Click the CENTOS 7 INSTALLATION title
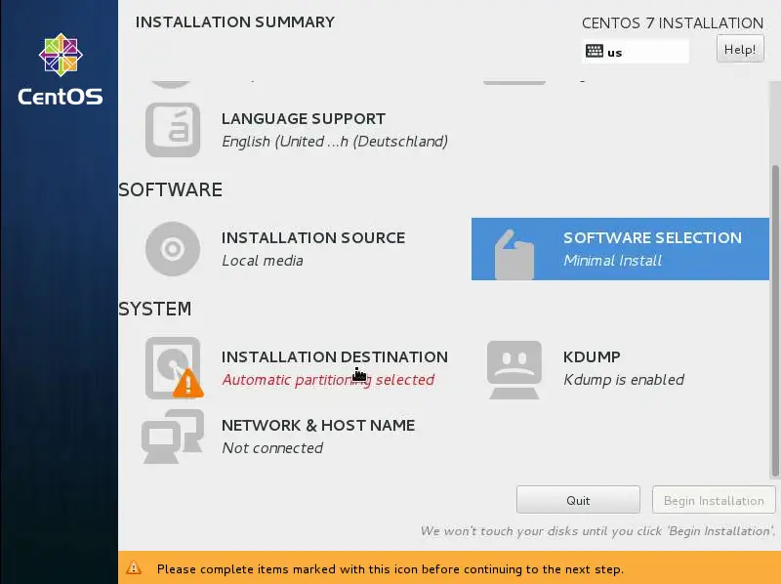 [x=673, y=22]
